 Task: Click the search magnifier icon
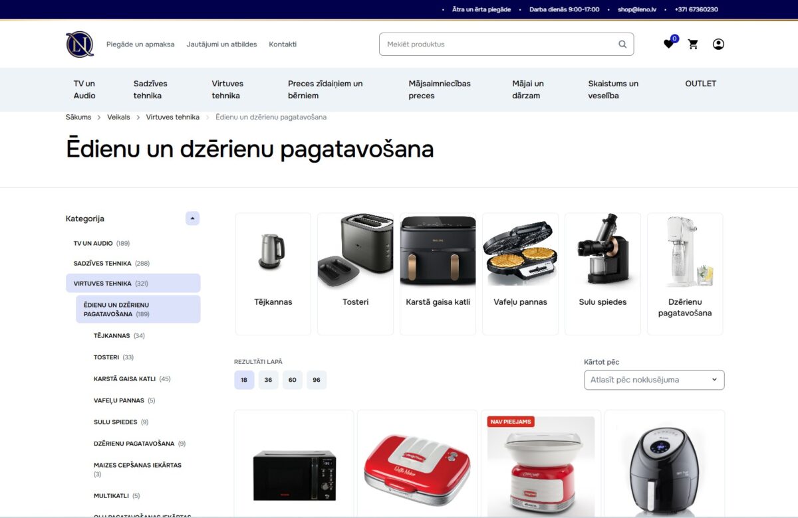pyautogui.click(x=621, y=44)
